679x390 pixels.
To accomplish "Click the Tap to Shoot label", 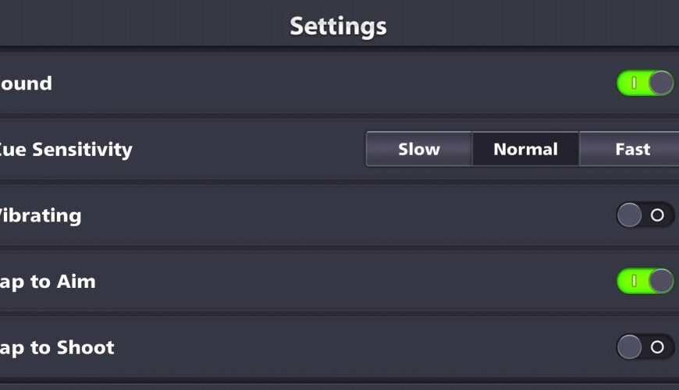I will coord(57,347).
